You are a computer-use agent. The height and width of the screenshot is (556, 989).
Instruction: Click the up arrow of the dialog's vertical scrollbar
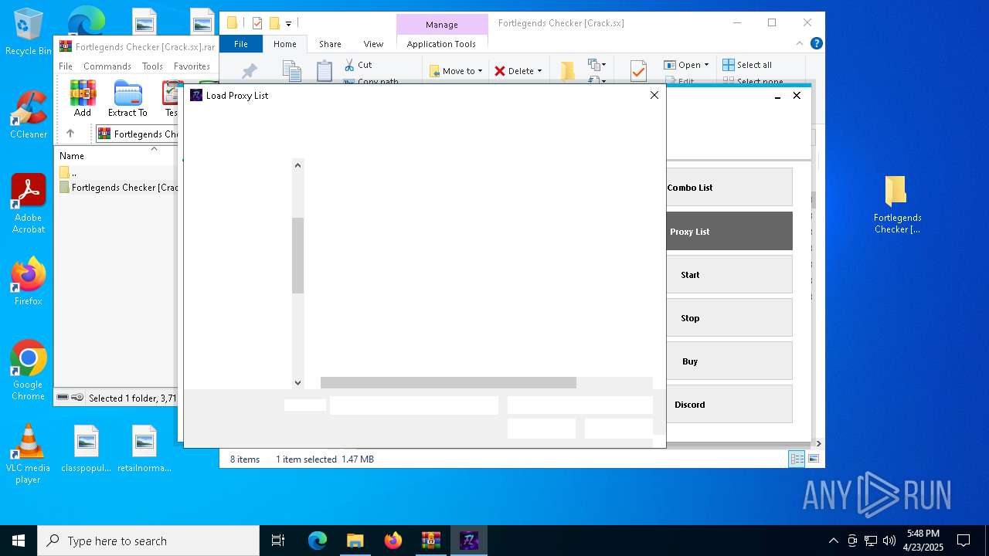[298, 164]
